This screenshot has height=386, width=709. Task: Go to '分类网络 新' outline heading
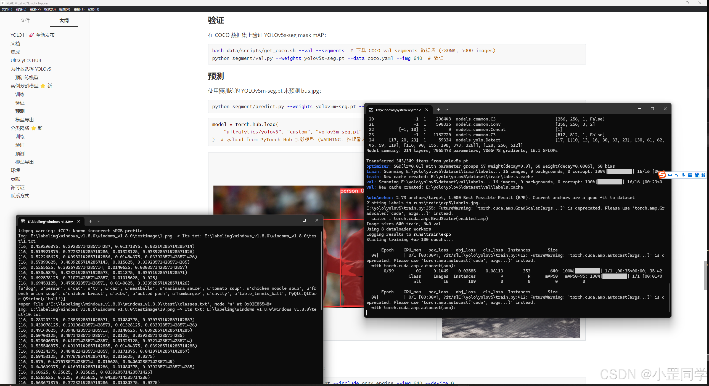27,128
